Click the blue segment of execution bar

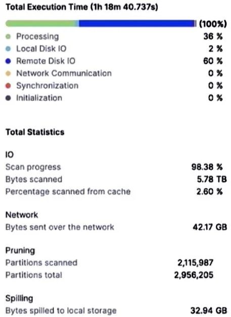pyautogui.click(x=136, y=23)
